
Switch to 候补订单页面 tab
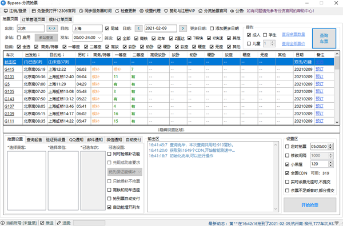pos(61,19)
